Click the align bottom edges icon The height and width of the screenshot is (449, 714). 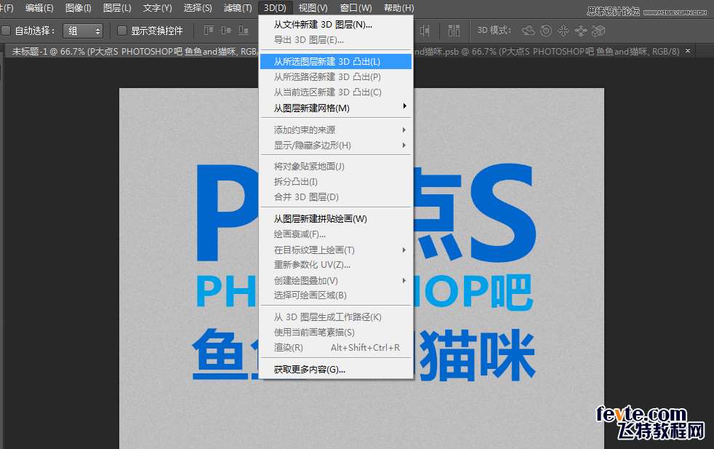point(244,31)
